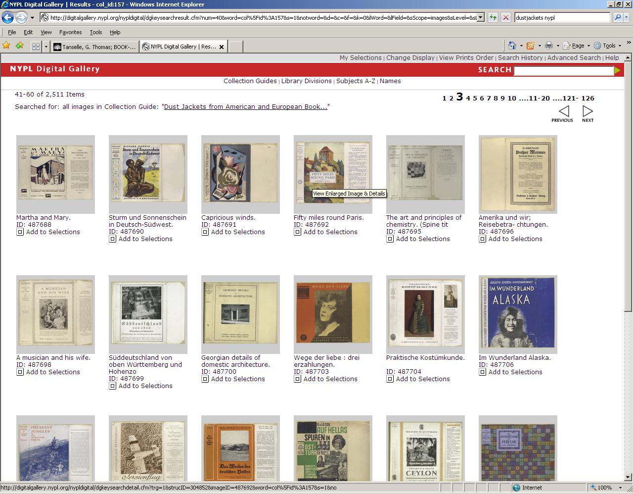This screenshot has width=633, height=494.
Task: Click the RSS feeds icon
Action: (x=531, y=45)
